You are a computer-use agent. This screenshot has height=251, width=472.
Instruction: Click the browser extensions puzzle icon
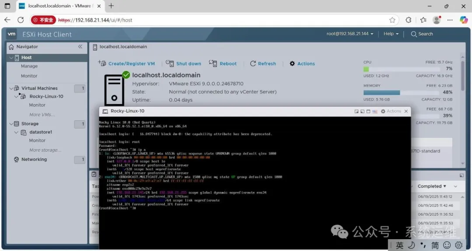coord(409,20)
